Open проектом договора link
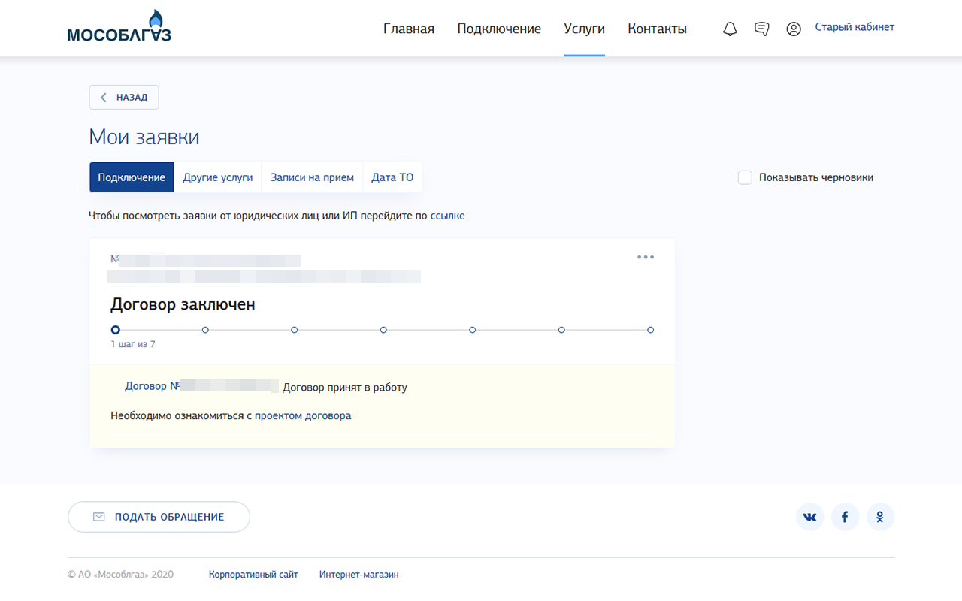The width and height of the screenshot is (962, 601). [303, 415]
